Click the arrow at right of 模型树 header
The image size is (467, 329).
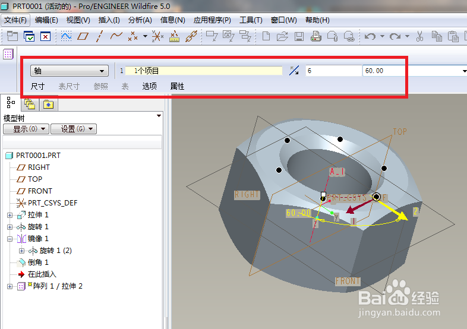click(x=159, y=116)
